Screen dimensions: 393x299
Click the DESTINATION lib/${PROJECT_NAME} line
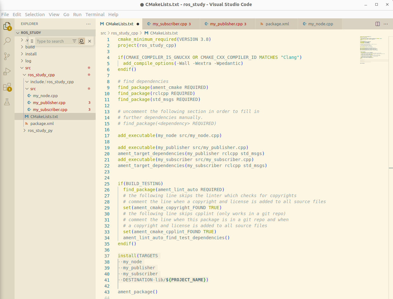tap(166, 280)
